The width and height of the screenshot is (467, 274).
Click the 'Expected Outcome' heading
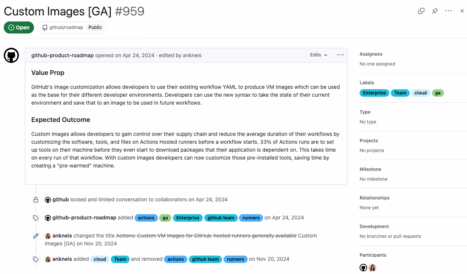pos(61,120)
